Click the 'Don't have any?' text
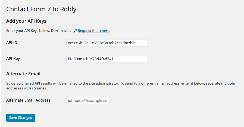The image size is (244, 127). pyautogui.click(x=64, y=31)
